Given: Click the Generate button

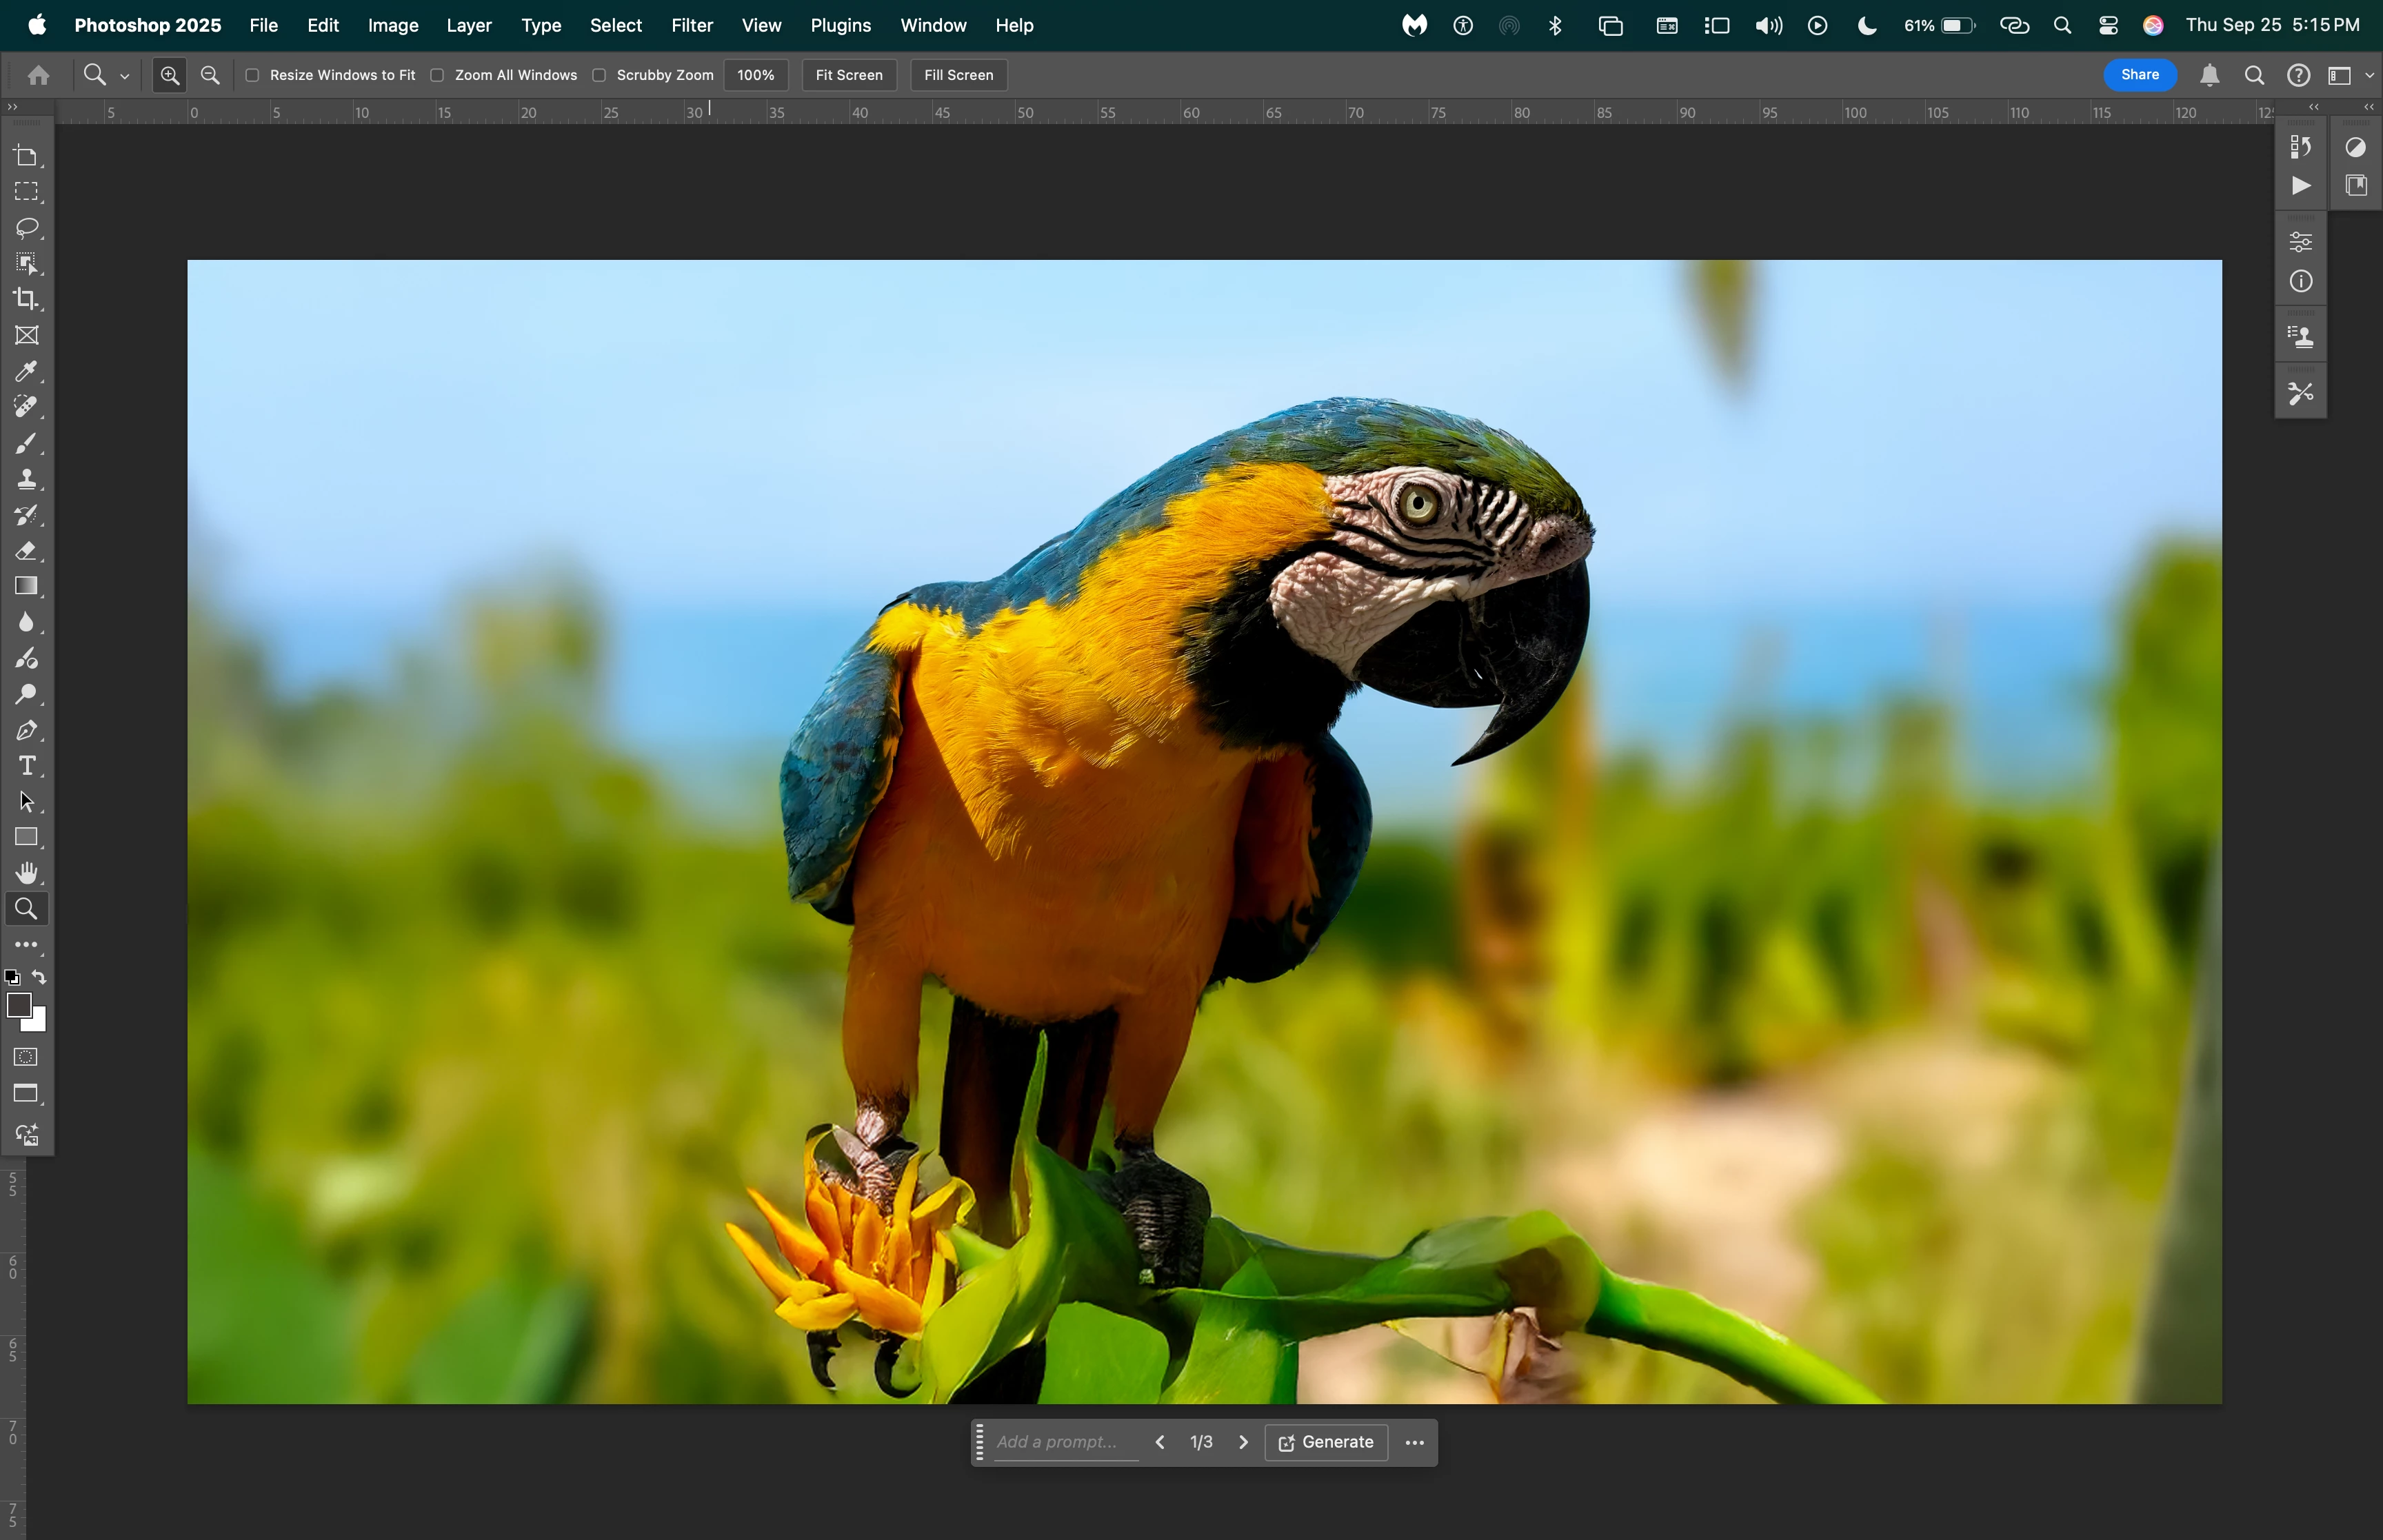Looking at the screenshot, I should 1326,1442.
